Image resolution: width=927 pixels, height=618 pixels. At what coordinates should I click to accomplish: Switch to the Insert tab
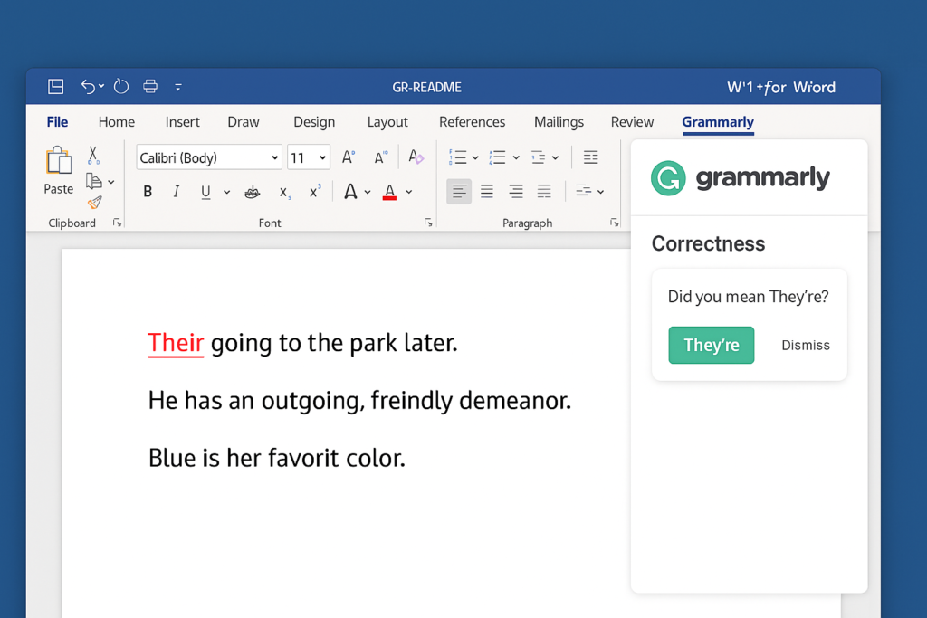coord(182,122)
